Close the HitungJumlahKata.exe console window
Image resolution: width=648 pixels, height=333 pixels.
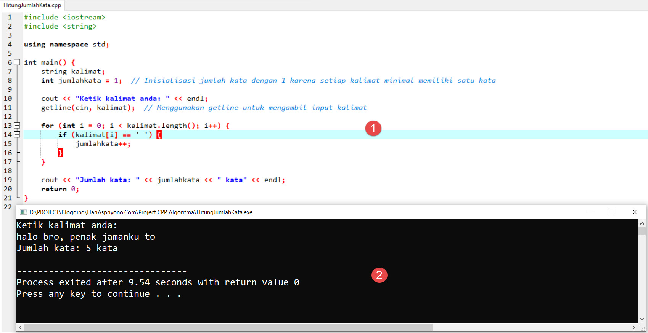click(635, 212)
